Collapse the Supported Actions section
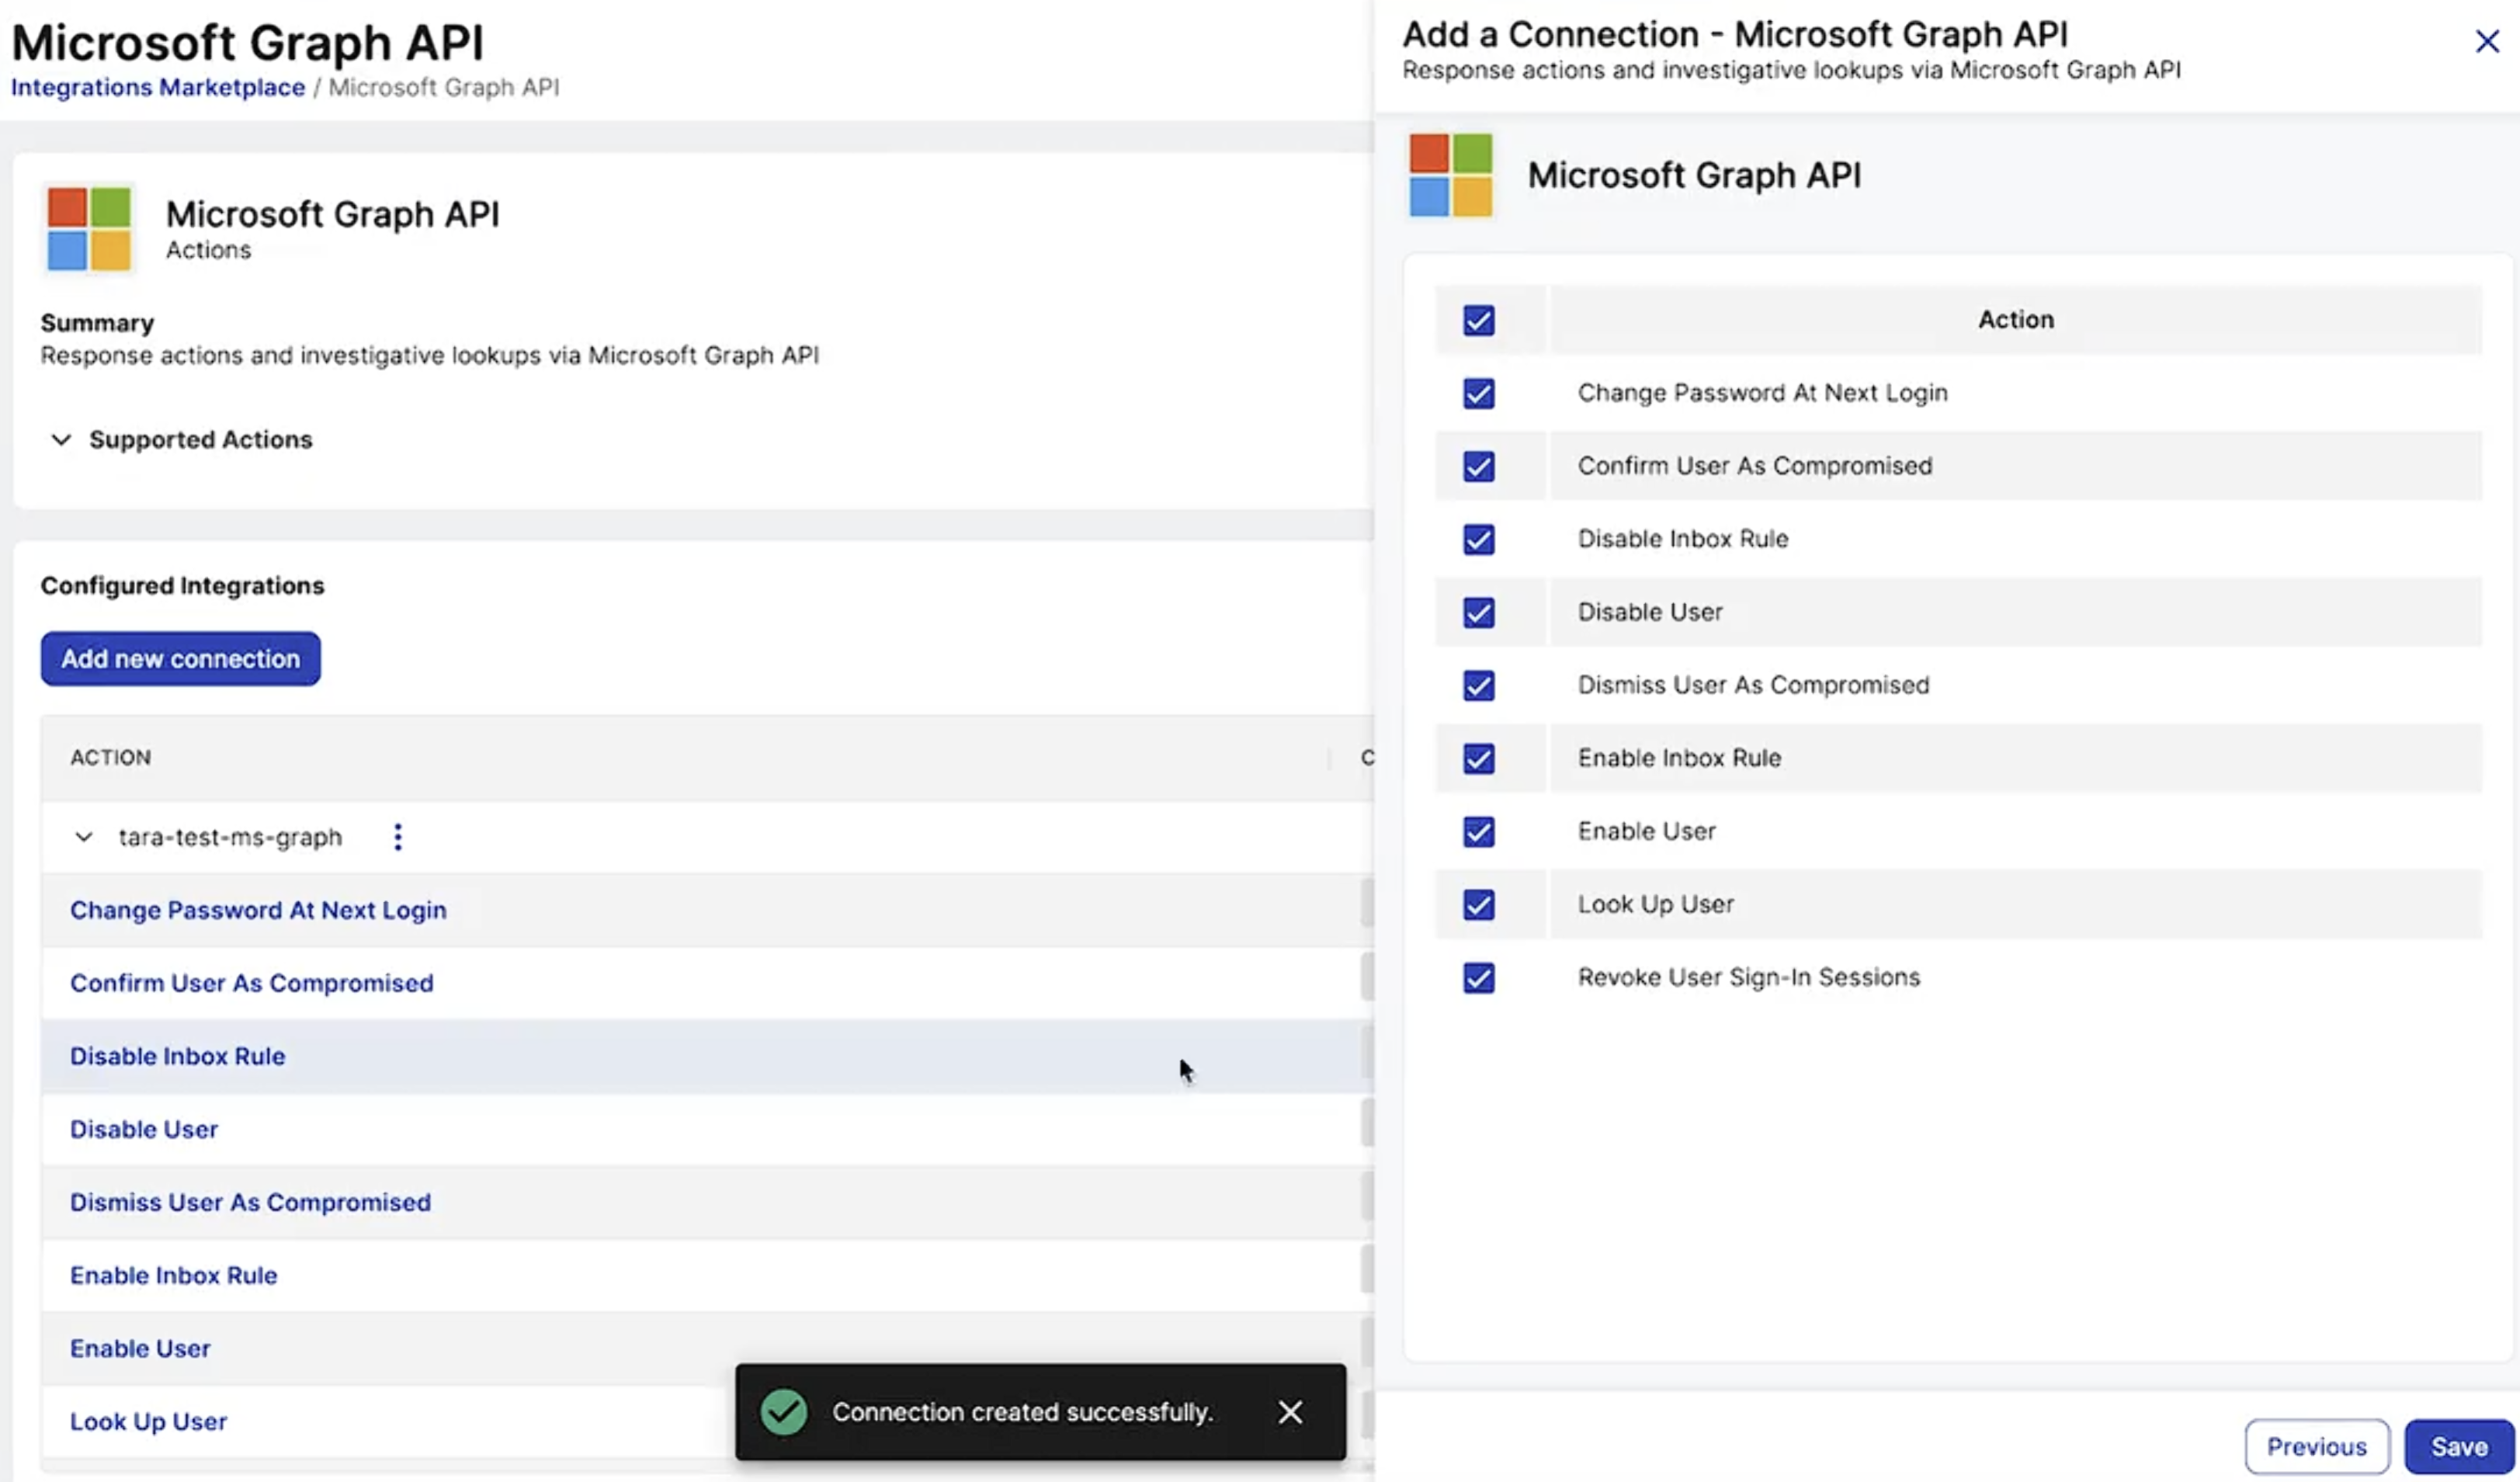The width and height of the screenshot is (2520, 1482). click(x=61, y=440)
